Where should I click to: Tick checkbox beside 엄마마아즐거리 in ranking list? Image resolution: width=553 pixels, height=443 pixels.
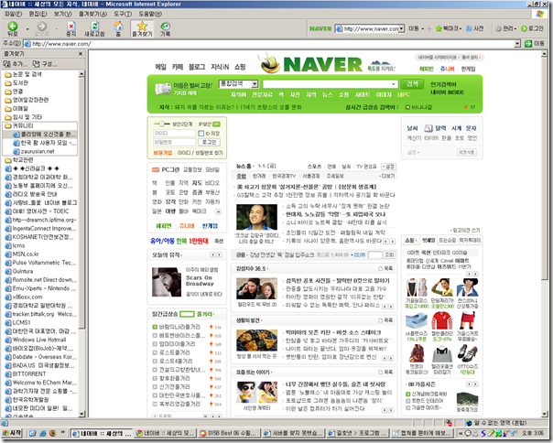point(155,344)
